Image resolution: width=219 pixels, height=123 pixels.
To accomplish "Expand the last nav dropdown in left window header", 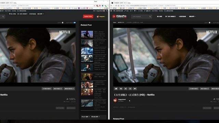I will pos(40,14).
